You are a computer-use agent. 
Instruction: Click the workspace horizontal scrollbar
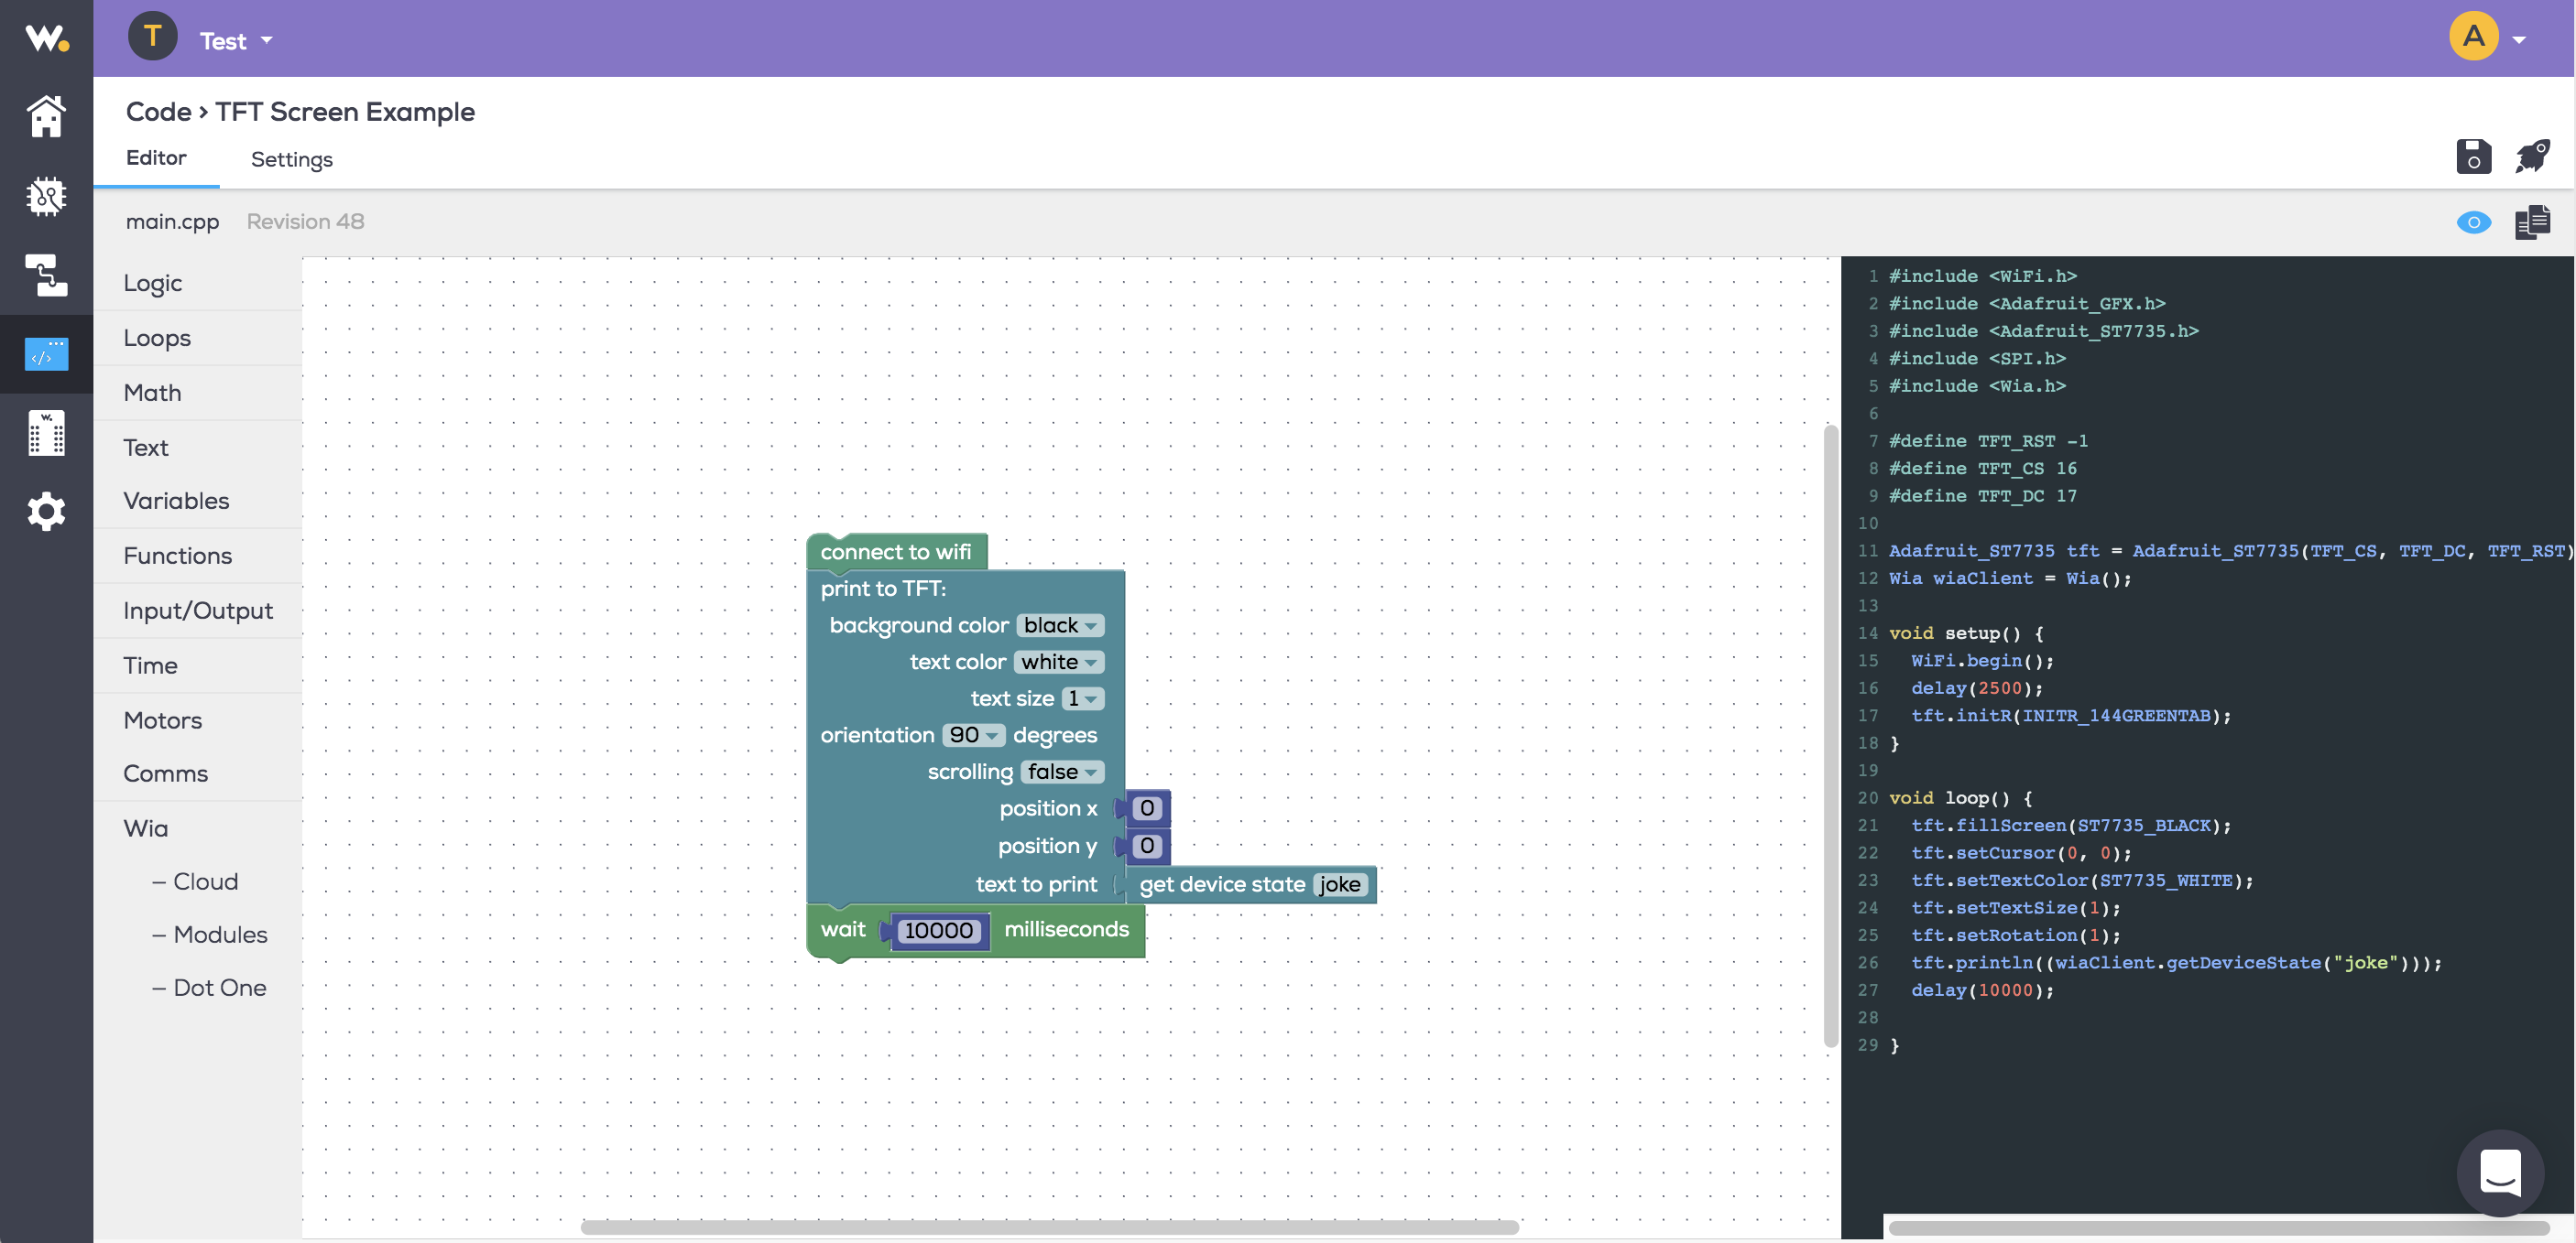[1049, 1227]
